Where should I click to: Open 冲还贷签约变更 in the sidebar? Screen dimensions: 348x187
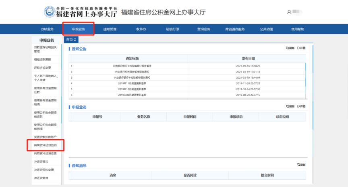point(44,169)
